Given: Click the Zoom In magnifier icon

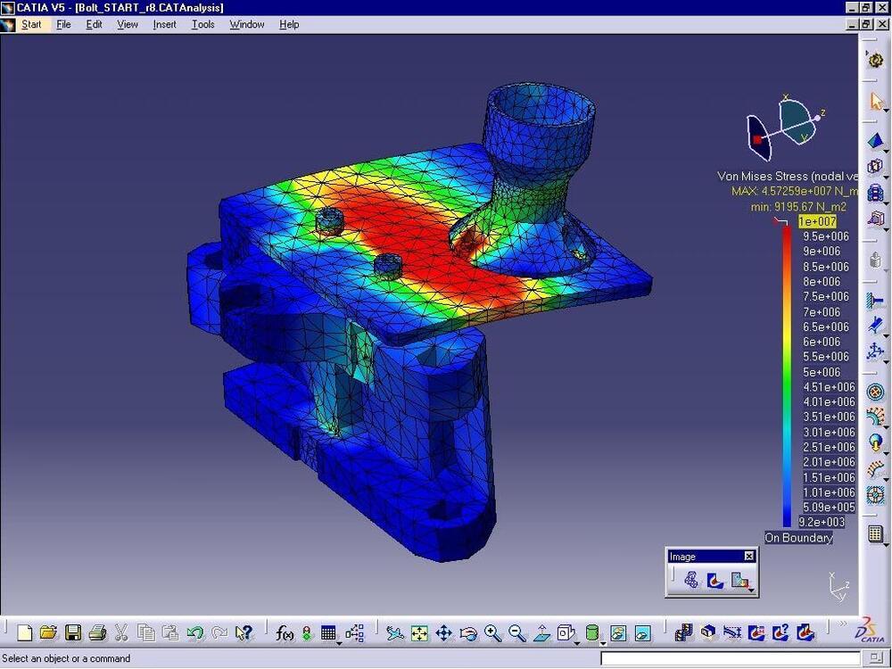Looking at the screenshot, I should [x=493, y=633].
